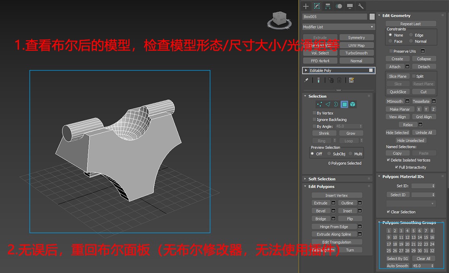Select SubObj preview selection radio
Image resolution: width=449 pixels, height=273 pixels.
pyautogui.click(x=329, y=154)
